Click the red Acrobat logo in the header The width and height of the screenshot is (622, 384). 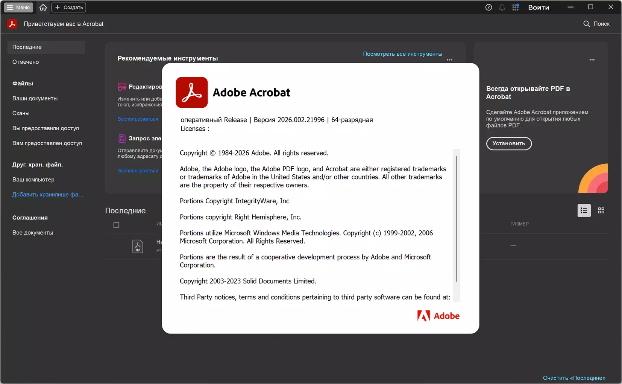point(12,24)
